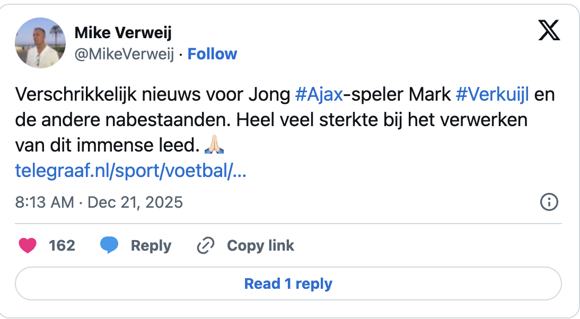The width and height of the screenshot is (580, 319).
Task: Click the chain link copy icon
Action: (205, 245)
